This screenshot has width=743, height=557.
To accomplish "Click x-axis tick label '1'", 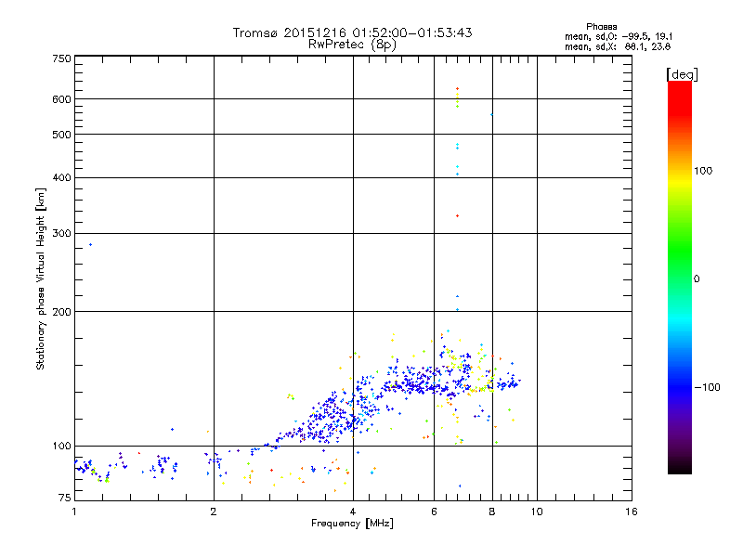I will [74, 512].
